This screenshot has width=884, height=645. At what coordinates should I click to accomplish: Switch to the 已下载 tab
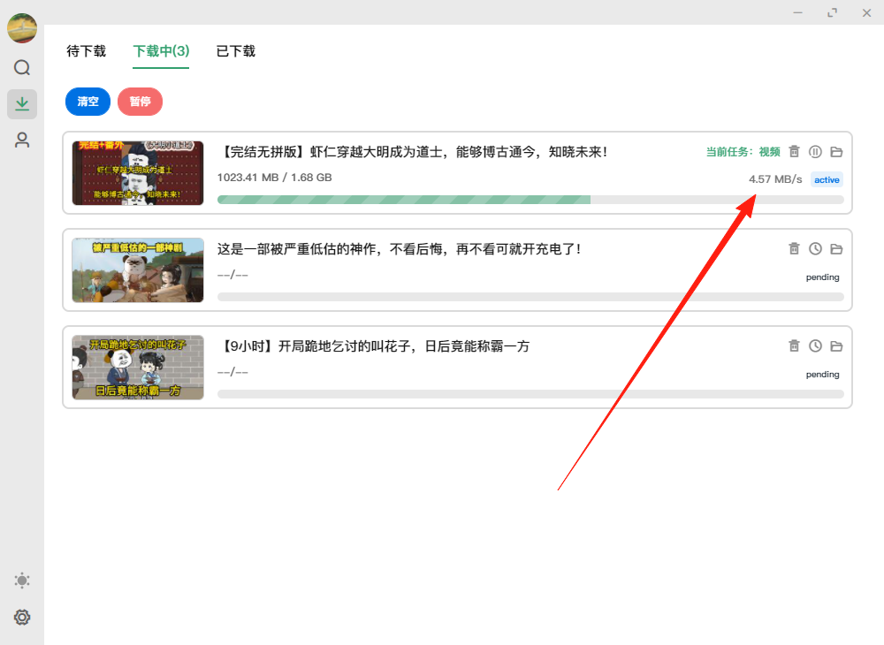point(235,51)
